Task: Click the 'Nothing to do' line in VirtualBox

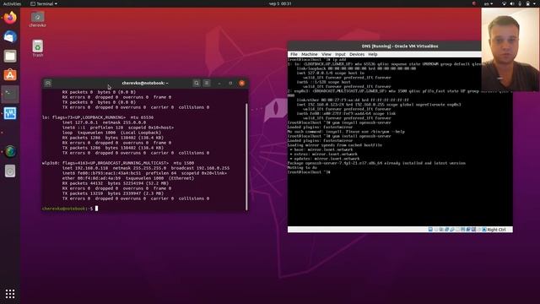Action: [x=302, y=167]
